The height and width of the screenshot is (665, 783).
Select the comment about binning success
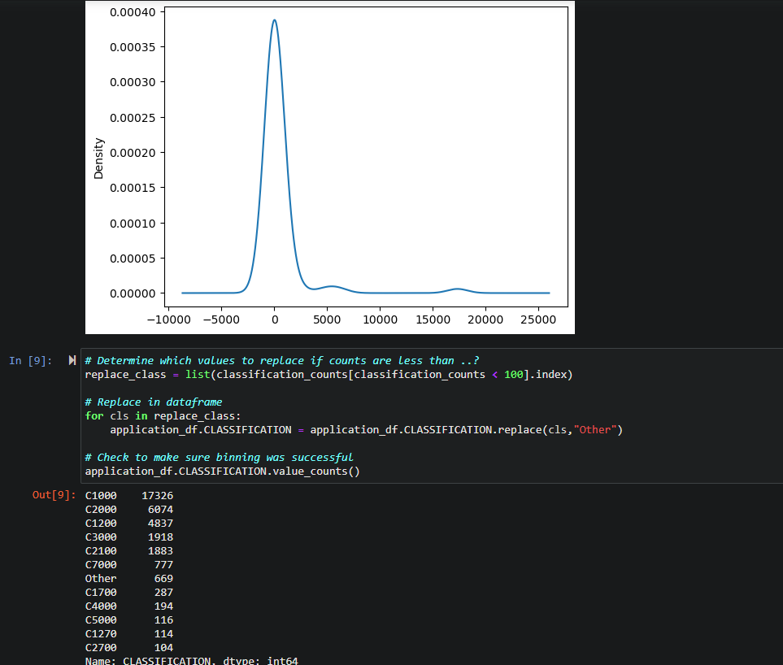(x=218, y=457)
